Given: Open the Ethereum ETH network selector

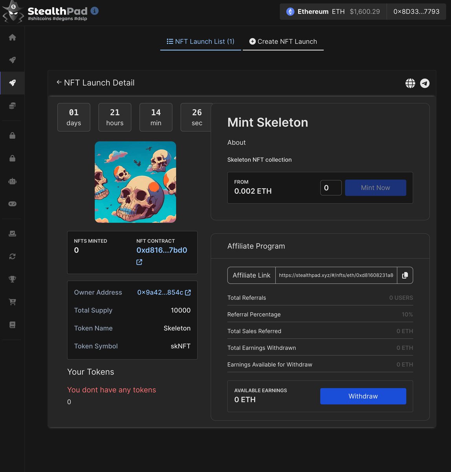Looking at the screenshot, I should [x=333, y=12].
